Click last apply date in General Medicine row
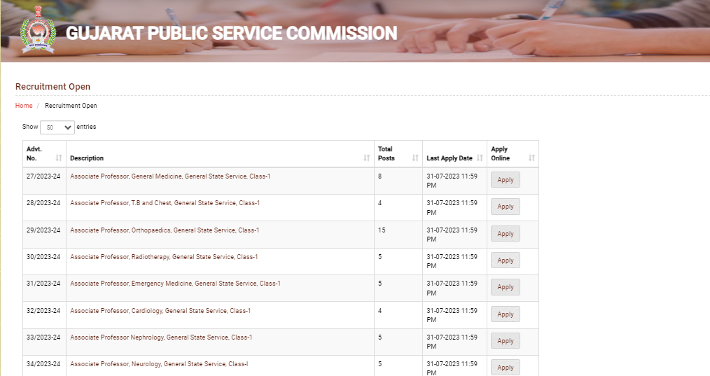 pyautogui.click(x=452, y=181)
